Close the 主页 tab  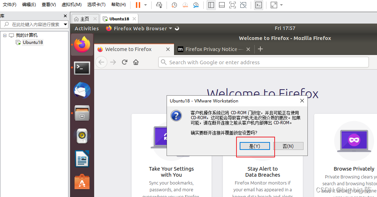point(95,19)
